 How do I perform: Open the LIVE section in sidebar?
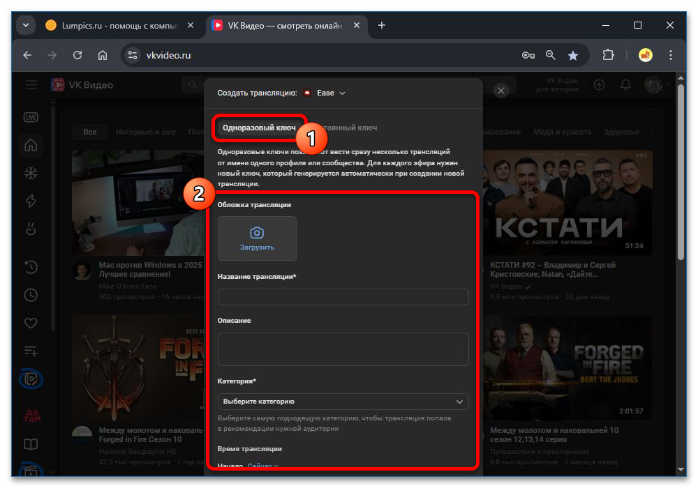click(31, 117)
